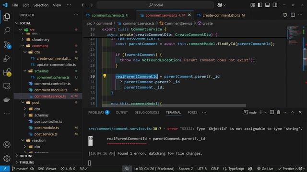Show additional activity bar views
Image resolution: width=307 pixels, height=172 pixels.
click(x=7, y=113)
